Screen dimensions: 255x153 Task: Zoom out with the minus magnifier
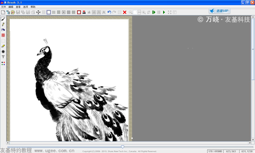(x=130, y=12)
